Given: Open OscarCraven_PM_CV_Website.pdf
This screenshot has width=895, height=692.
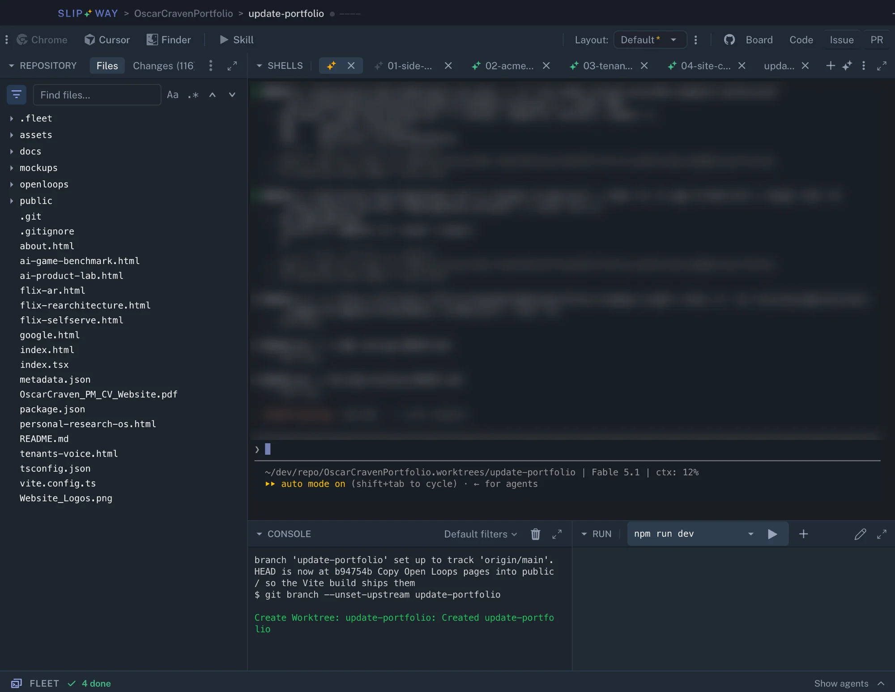Looking at the screenshot, I should pyautogui.click(x=98, y=394).
